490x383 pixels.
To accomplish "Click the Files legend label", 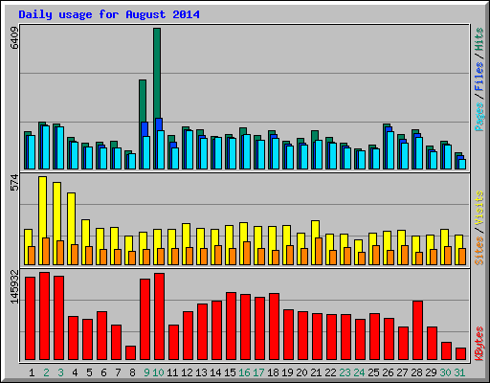I will pyautogui.click(x=479, y=76).
